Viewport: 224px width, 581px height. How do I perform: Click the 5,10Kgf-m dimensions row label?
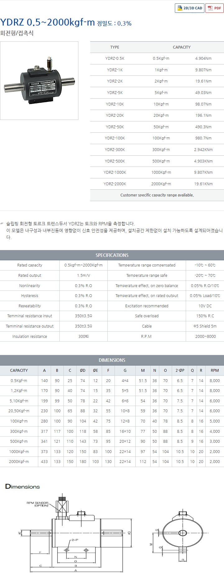[19, 401]
